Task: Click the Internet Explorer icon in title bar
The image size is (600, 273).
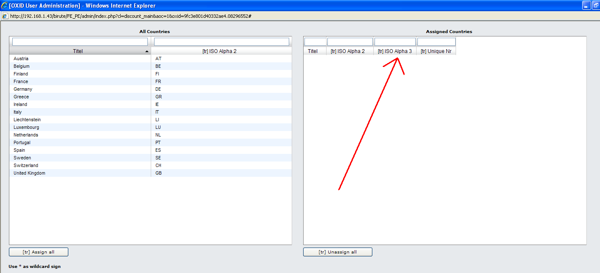Action: click(4, 6)
